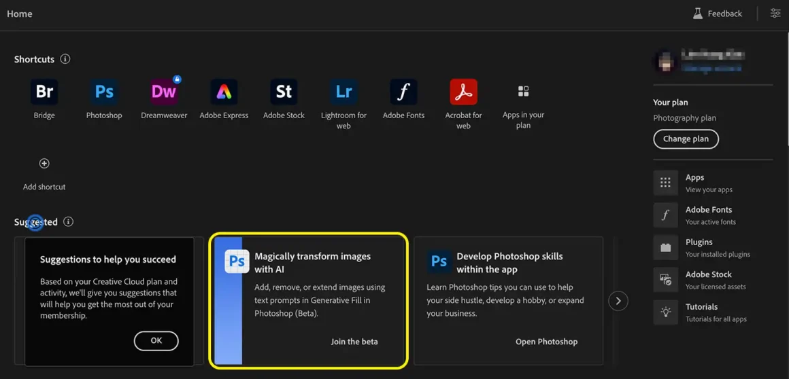Show the Suggested info tooltip icon
The image size is (789, 379).
click(x=69, y=221)
